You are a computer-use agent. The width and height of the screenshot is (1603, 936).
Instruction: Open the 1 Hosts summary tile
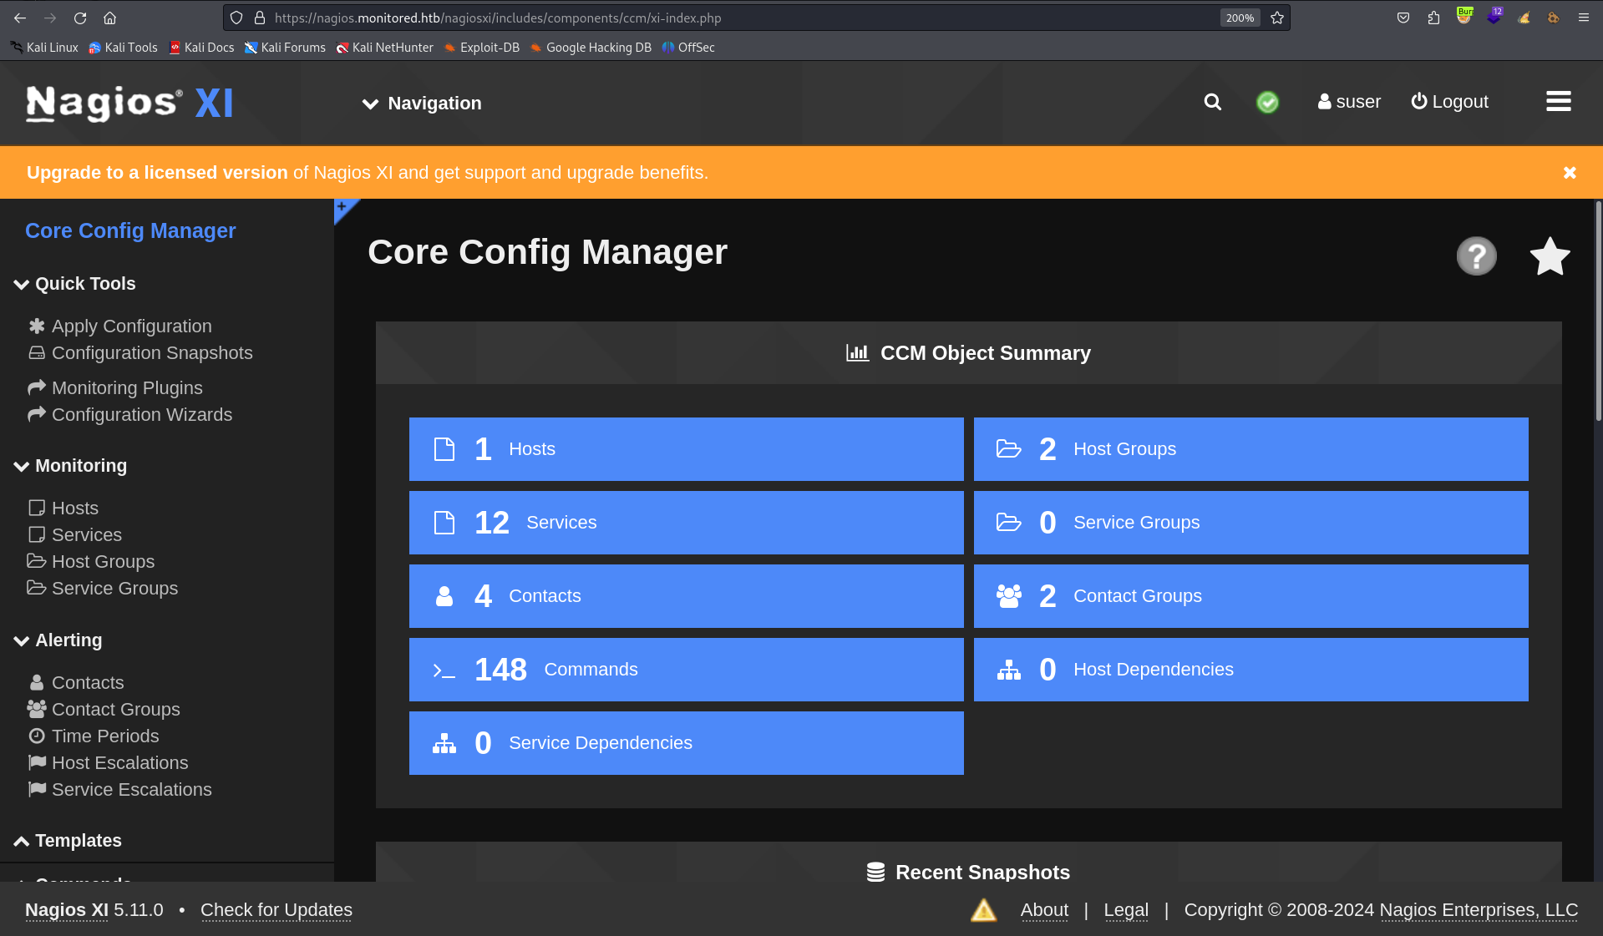coord(686,449)
